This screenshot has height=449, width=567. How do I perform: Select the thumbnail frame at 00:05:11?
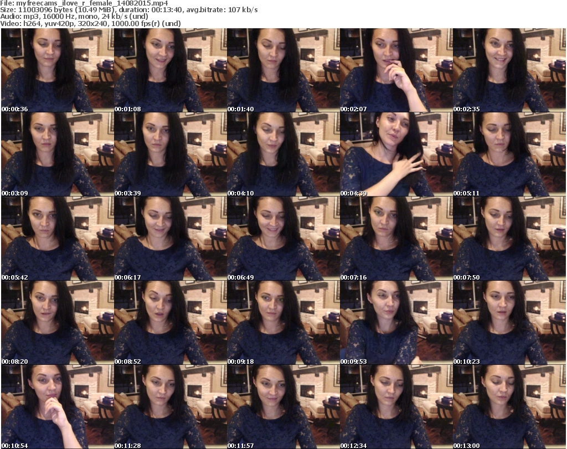[x=509, y=154]
